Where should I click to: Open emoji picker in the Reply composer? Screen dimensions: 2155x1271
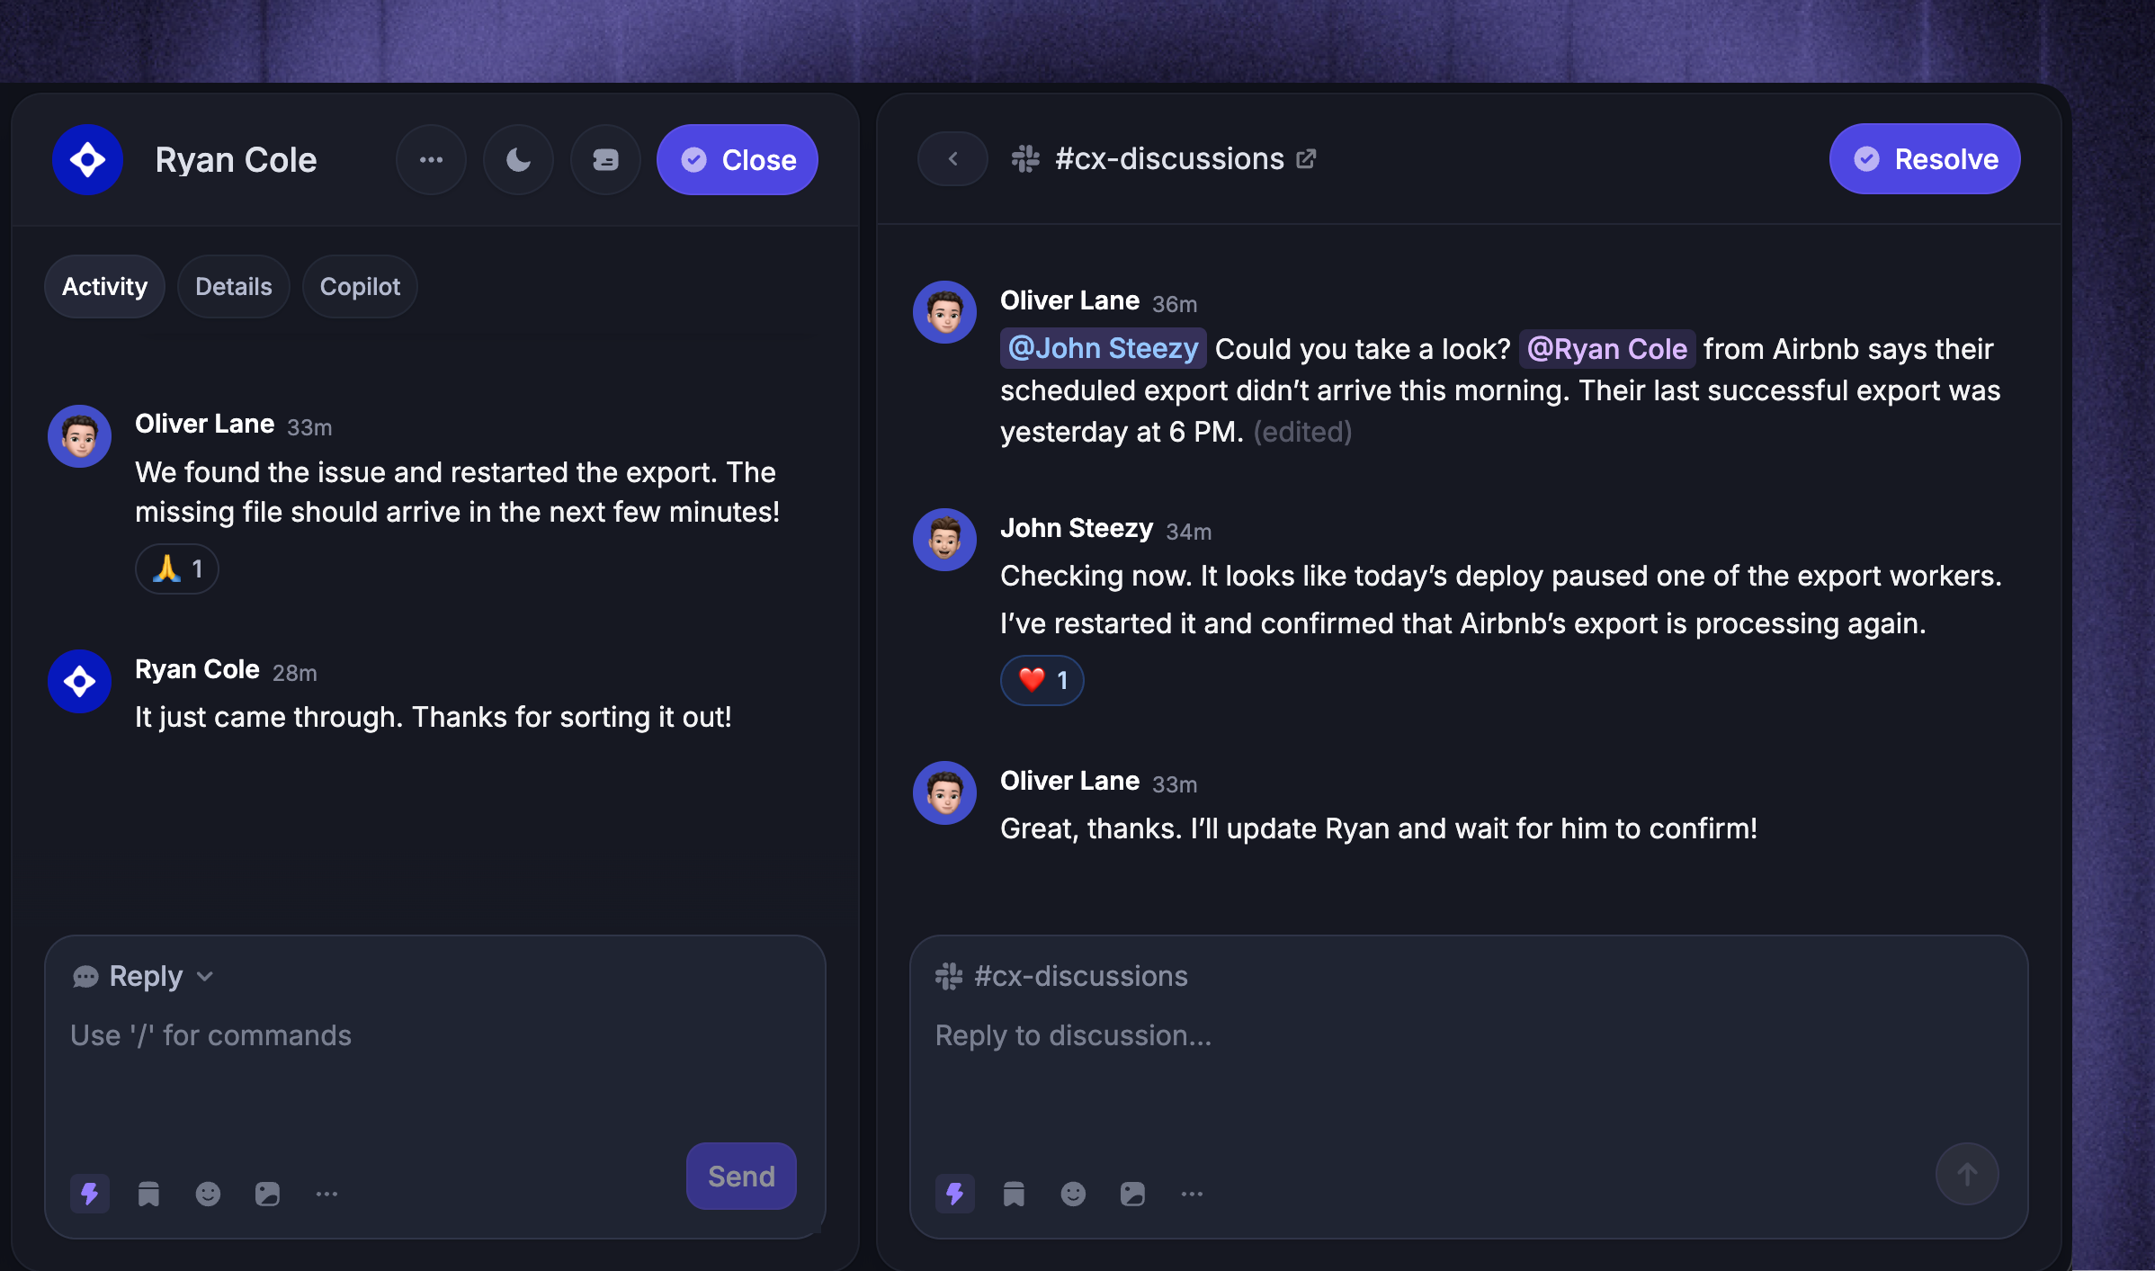[208, 1194]
